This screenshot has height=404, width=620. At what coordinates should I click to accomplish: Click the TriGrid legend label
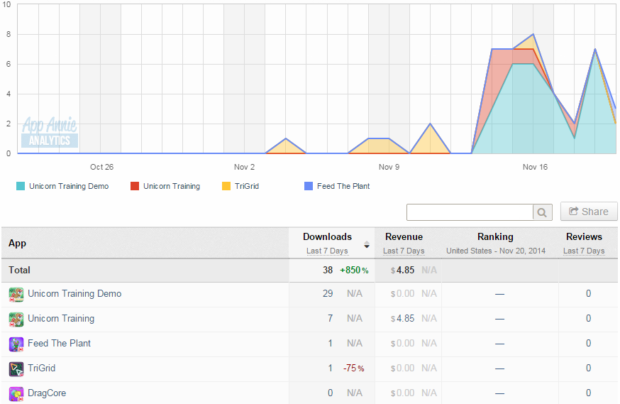[247, 186]
